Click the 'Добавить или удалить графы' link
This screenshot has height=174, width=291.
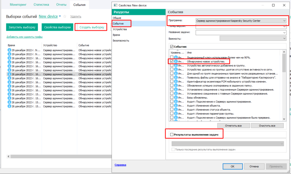[x=24, y=37]
